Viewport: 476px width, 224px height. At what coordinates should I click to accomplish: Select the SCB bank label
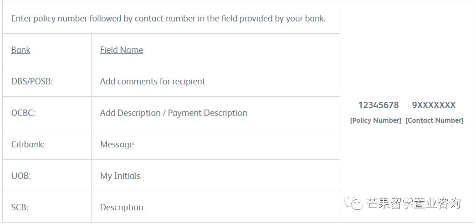(x=20, y=208)
